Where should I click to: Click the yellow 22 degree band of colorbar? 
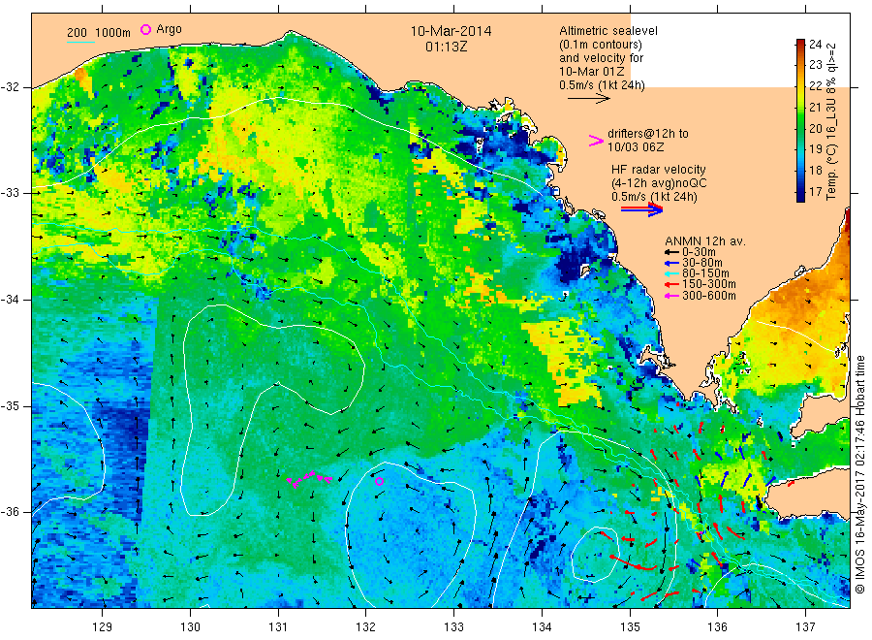point(801,85)
